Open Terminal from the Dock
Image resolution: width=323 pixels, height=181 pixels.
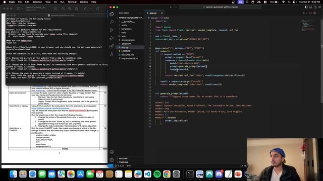190,174
